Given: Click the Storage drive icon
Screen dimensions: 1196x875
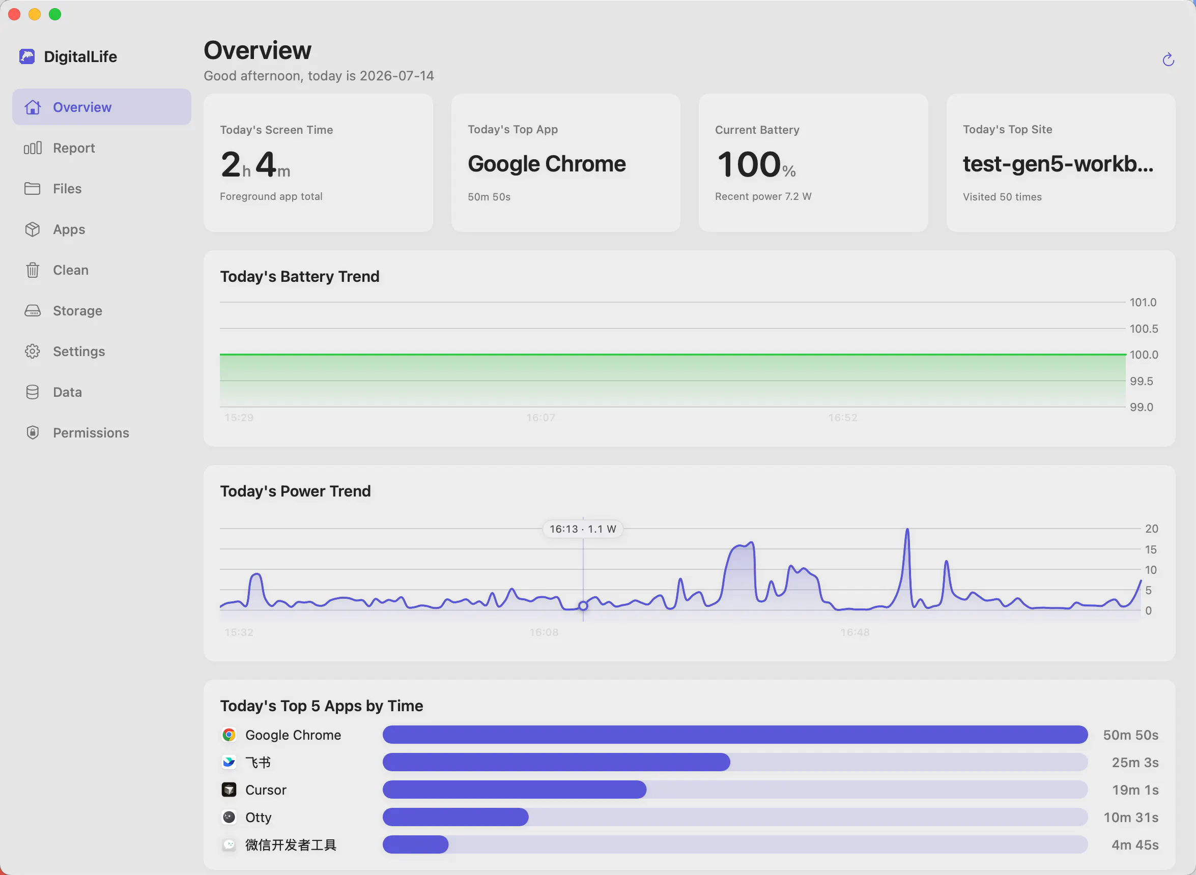Looking at the screenshot, I should coord(33,311).
